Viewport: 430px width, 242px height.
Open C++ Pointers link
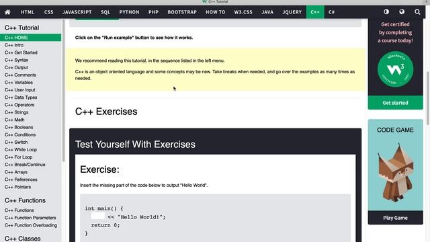point(17,187)
